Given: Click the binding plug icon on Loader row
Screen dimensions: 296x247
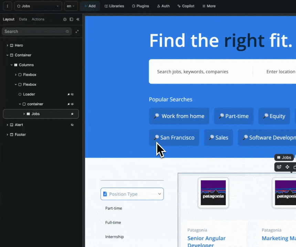Looking at the screenshot, I should coord(68,94).
